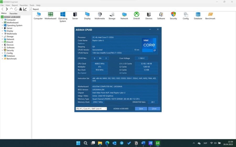
Task: Open Search on the taskbar
Action: tap(85, 143)
